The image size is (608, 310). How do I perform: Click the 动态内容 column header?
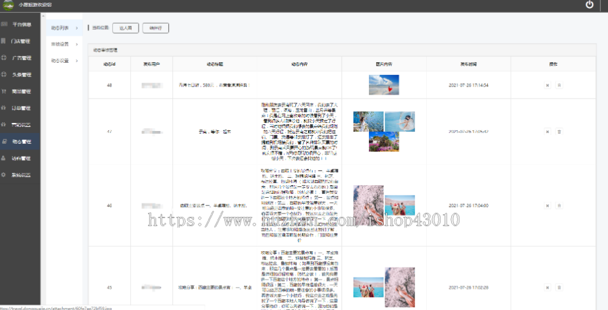[299, 64]
